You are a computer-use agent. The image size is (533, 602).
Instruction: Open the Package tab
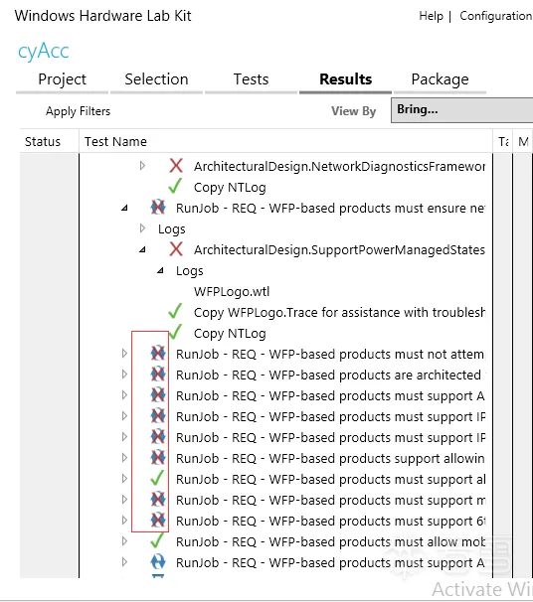pyautogui.click(x=440, y=79)
